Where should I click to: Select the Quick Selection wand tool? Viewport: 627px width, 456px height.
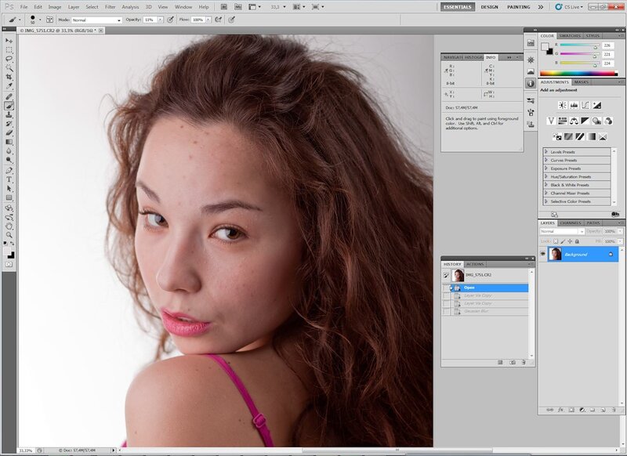click(x=9, y=67)
